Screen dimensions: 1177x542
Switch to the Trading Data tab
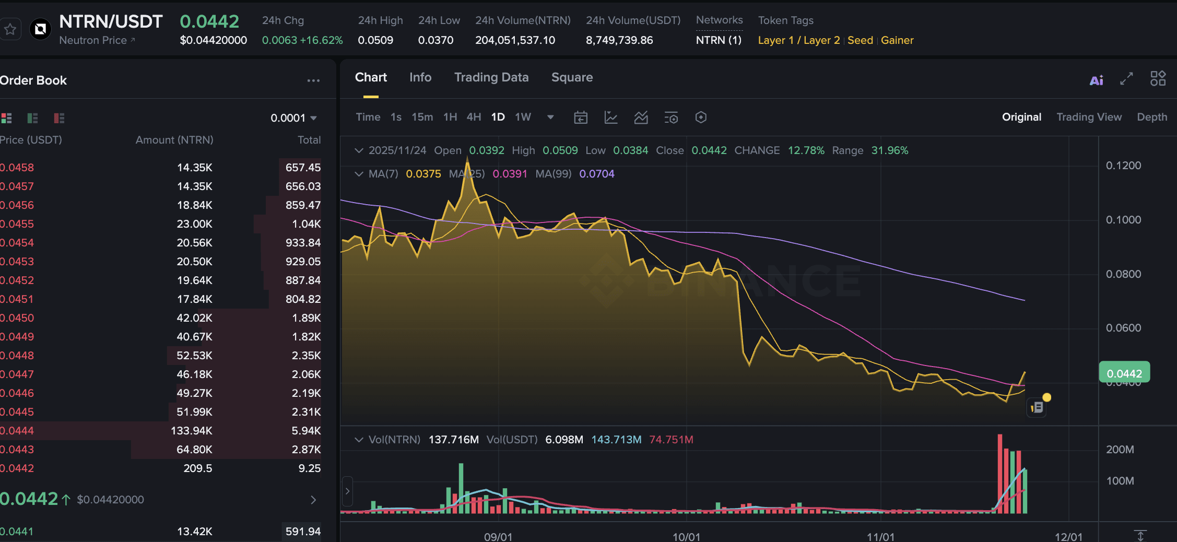pyautogui.click(x=491, y=77)
